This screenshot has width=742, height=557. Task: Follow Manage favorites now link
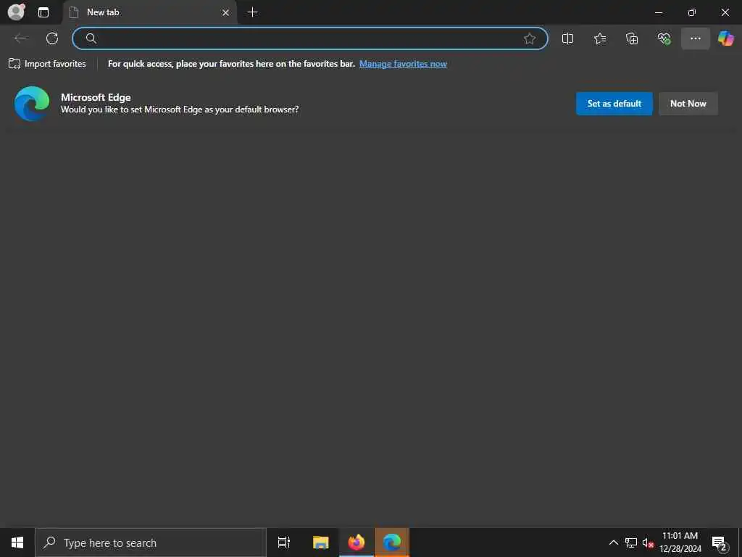tap(403, 64)
